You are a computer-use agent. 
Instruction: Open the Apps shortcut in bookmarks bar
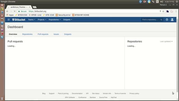(x=10, y=15)
